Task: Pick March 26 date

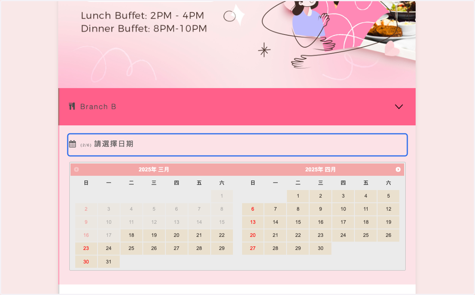Action: click(154, 248)
